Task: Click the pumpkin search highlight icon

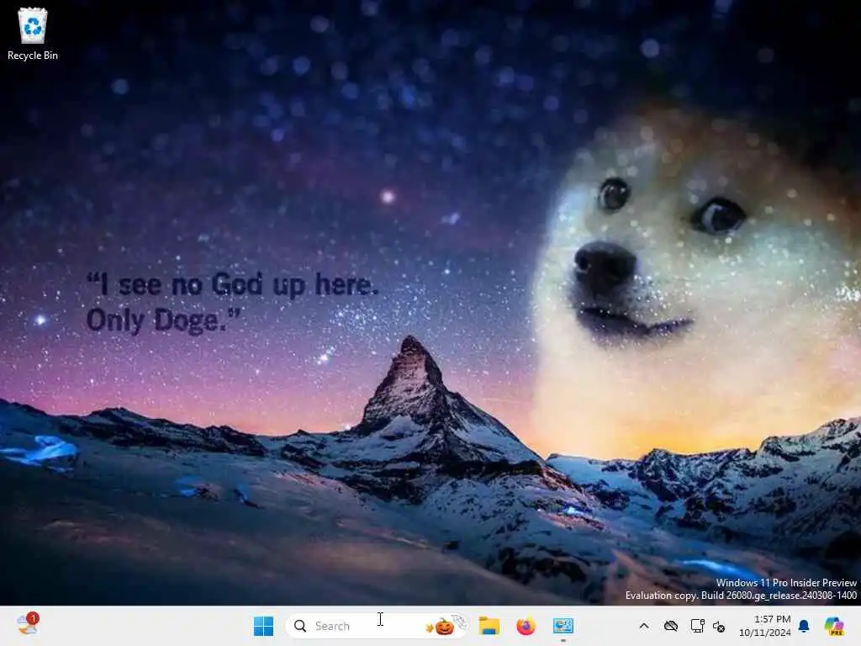Action: (x=446, y=625)
